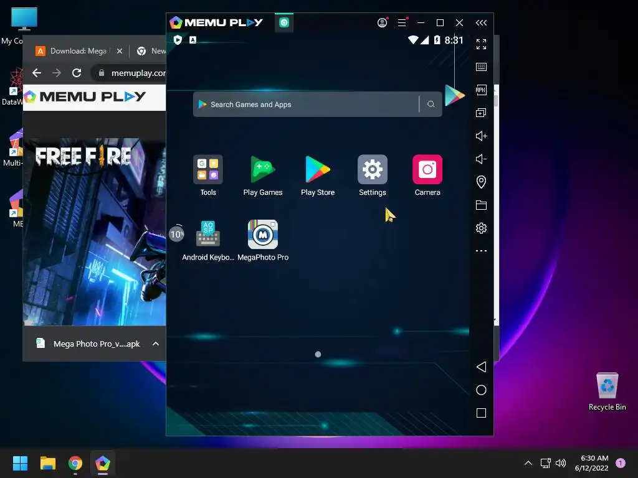The image size is (638, 478).
Task: Go back in Chrome browser
Action: (37, 73)
